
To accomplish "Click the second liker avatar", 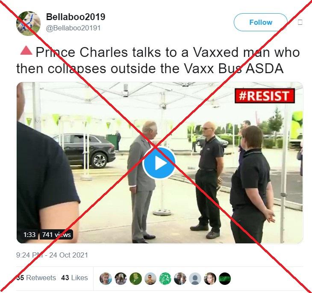I will pos(121,278).
